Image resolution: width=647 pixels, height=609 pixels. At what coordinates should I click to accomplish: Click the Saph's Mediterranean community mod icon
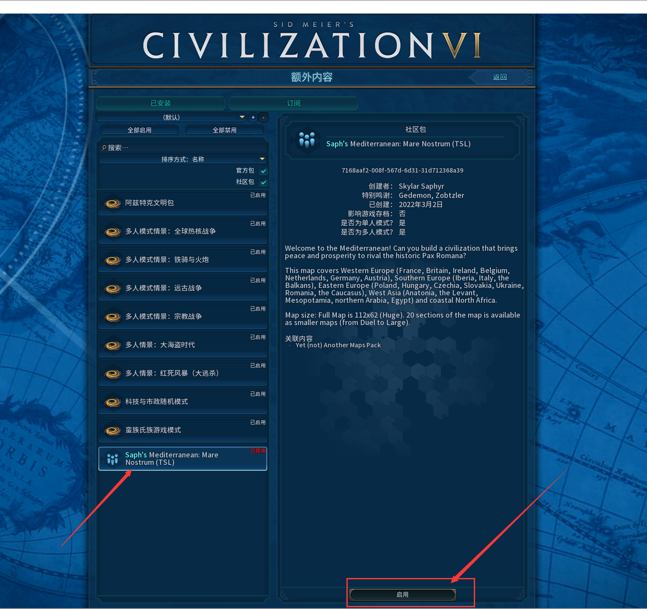(x=113, y=459)
